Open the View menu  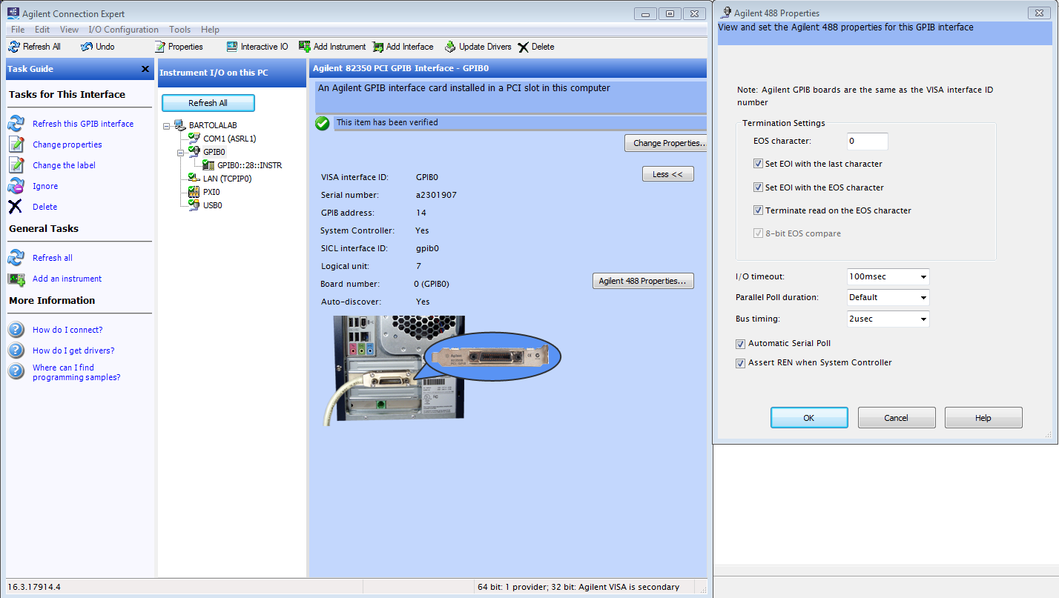coord(69,30)
